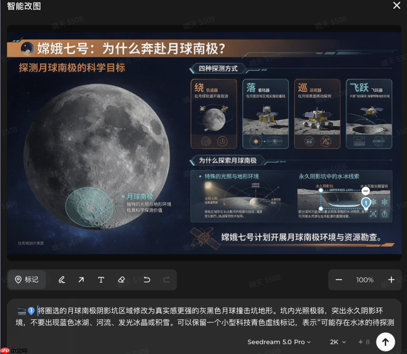Close the 智能改图 dialog
The image size is (407, 354).
click(396, 6)
